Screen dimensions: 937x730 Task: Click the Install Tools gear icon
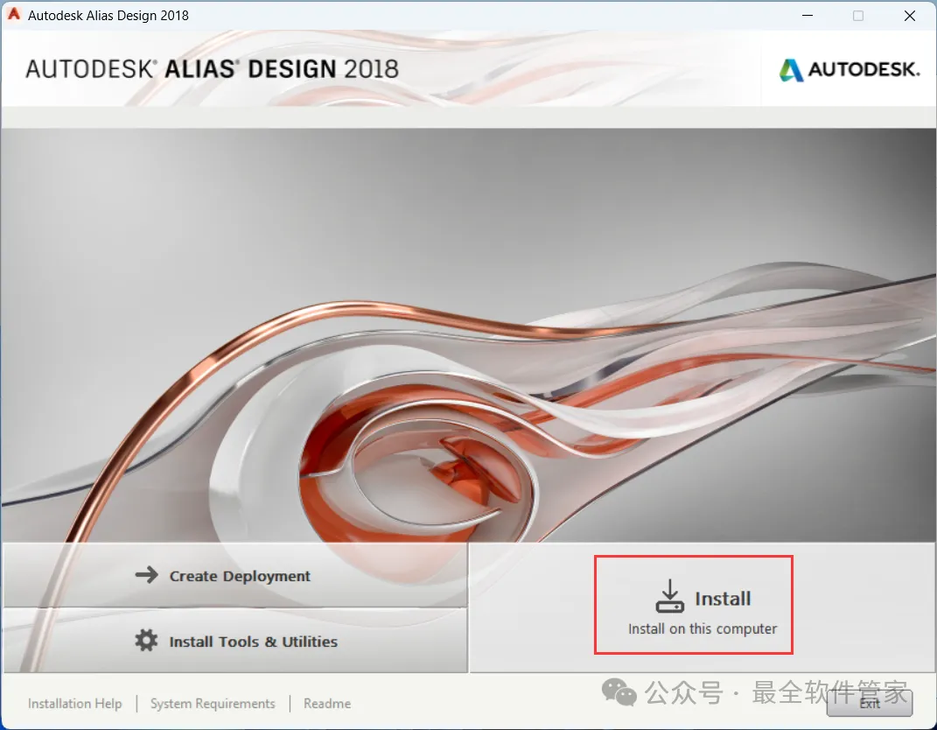[146, 641]
